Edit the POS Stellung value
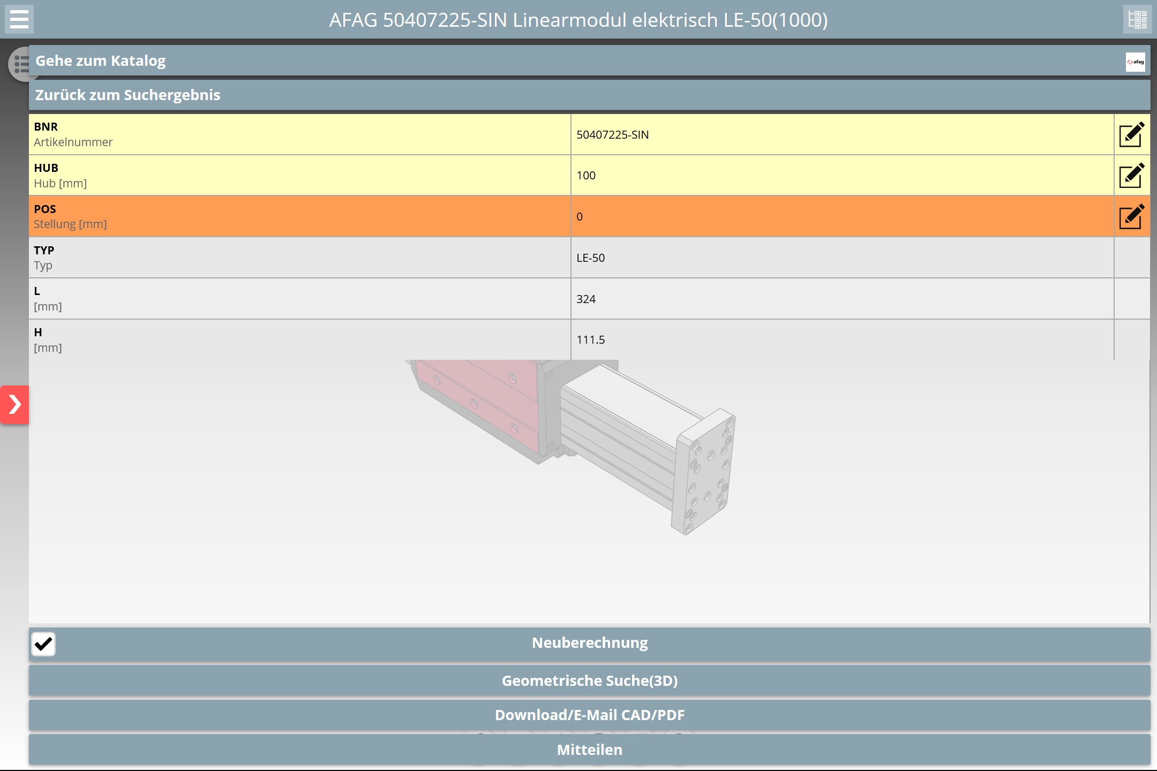 pyautogui.click(x=1131, y=217)
